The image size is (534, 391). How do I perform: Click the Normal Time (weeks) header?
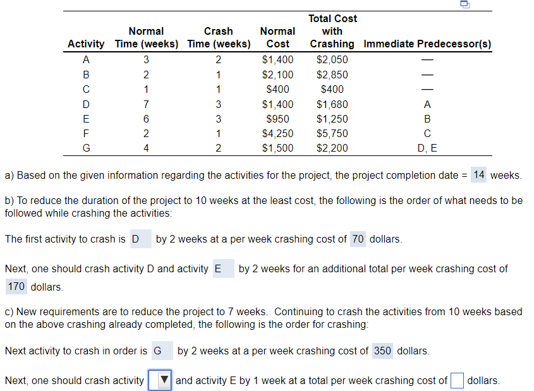point(146,37)
